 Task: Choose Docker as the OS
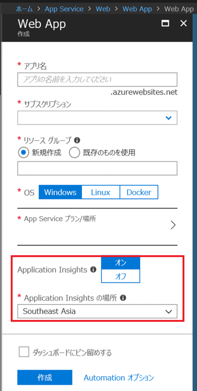coord(139,192)
